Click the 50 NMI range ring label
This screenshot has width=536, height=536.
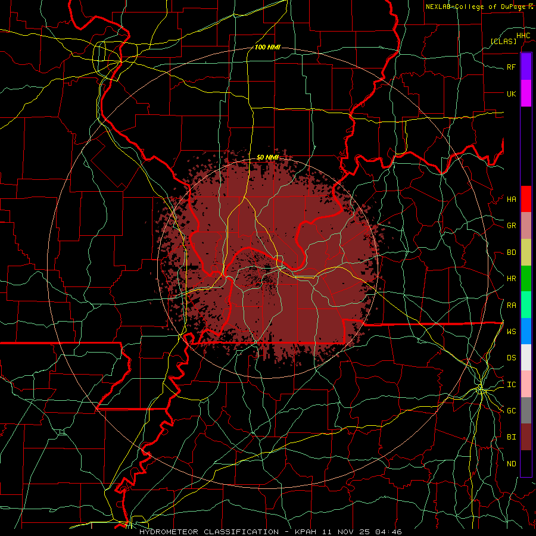click(x=267, y=157)
